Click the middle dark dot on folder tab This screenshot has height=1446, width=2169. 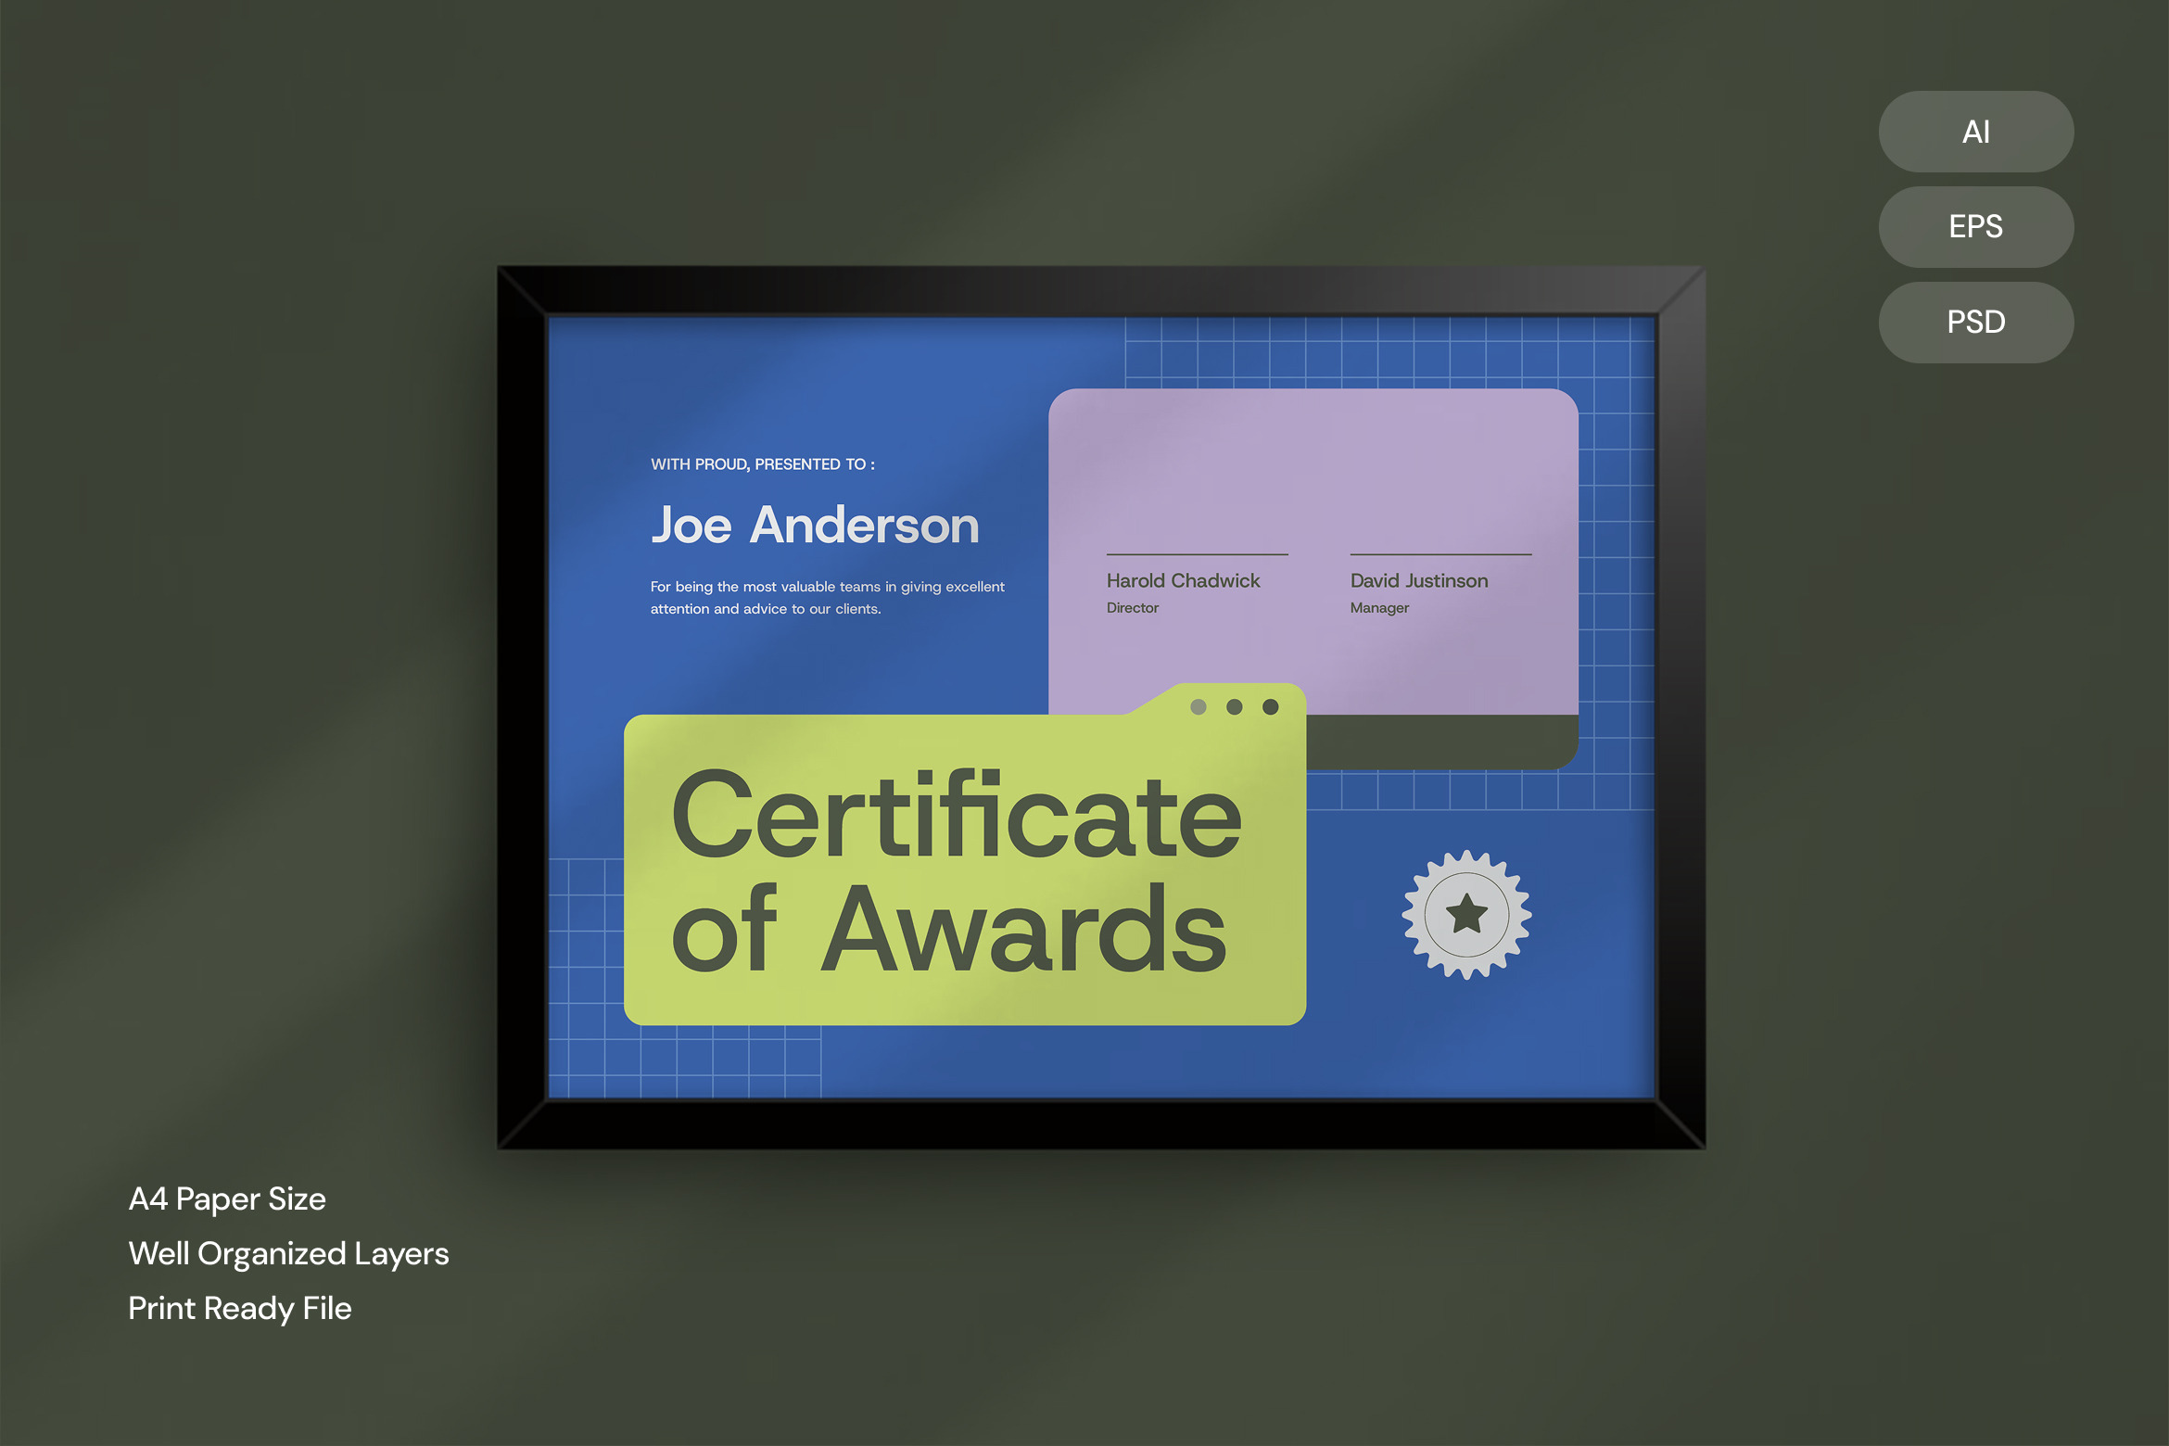click(x=1235, y=707)
